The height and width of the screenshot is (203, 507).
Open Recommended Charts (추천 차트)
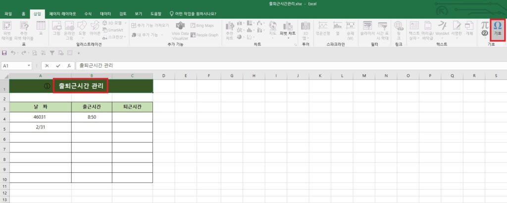pos(230,30)
